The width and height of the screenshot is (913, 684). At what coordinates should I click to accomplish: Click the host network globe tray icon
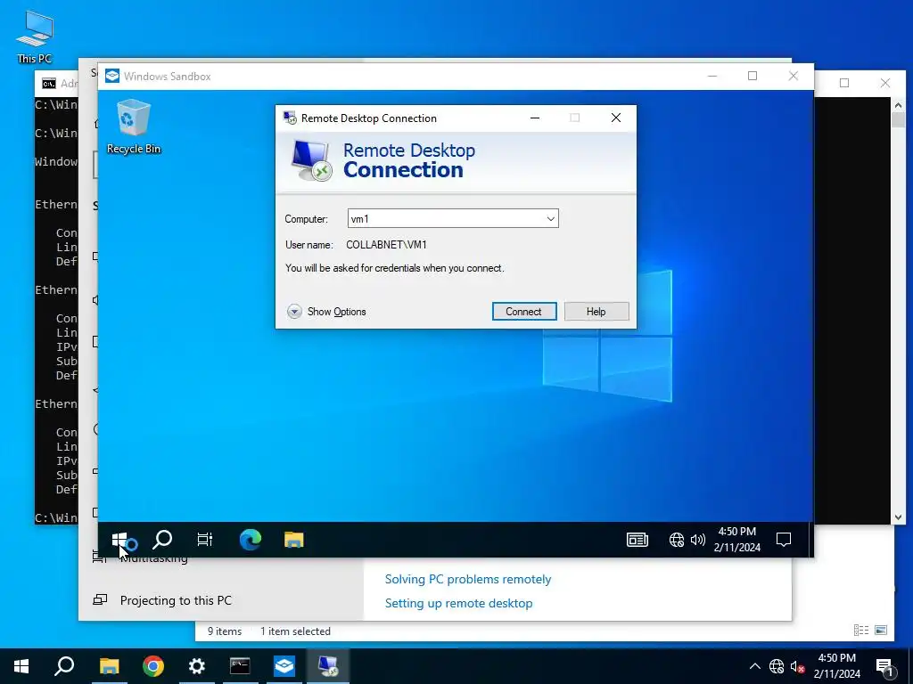(x=777, y=666)
